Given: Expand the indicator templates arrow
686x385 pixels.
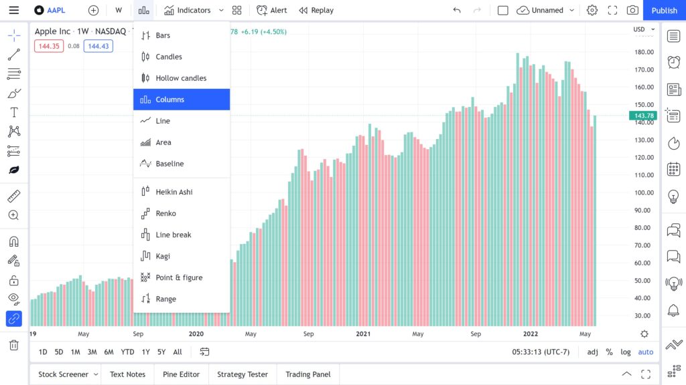Looking at the screenshot, I should coord(221,10).
